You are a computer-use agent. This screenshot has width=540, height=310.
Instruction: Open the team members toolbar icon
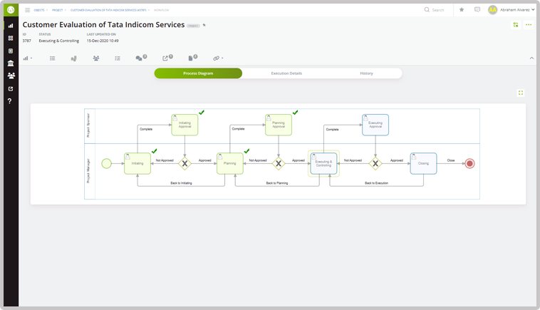coord(96,58)
